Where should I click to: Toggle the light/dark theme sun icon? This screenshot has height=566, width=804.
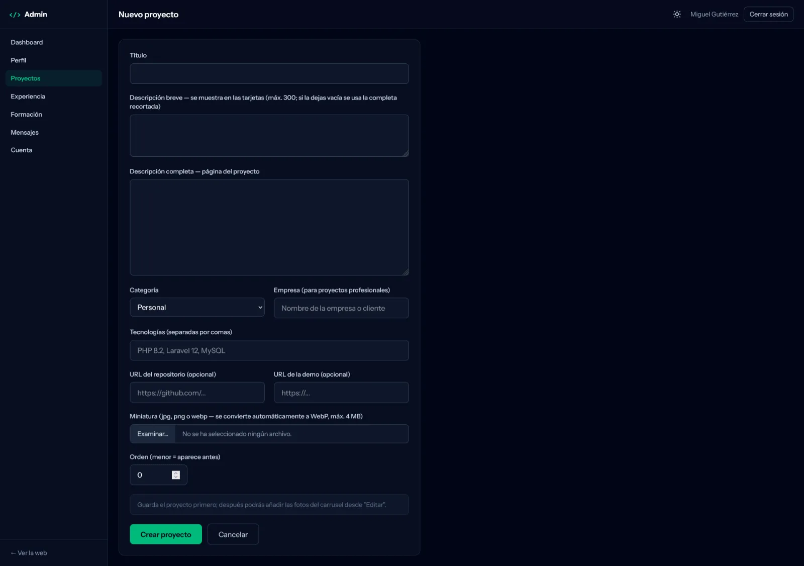(x=677, y=15)
